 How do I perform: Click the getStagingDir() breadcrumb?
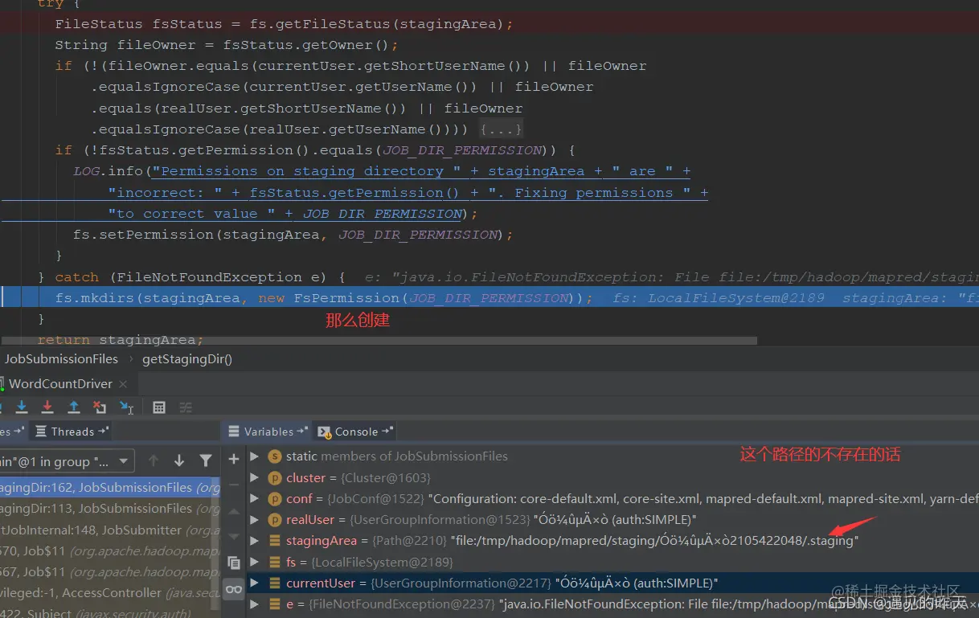pyautogui.click(x=187, y=359)
